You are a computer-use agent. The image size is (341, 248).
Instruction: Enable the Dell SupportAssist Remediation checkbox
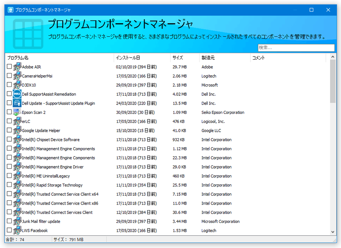[x=9, y=94]
